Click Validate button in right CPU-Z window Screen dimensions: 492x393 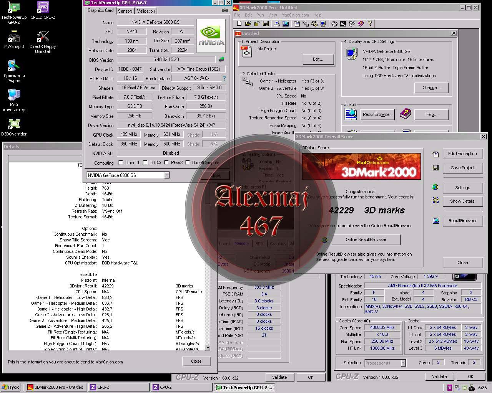439,376
